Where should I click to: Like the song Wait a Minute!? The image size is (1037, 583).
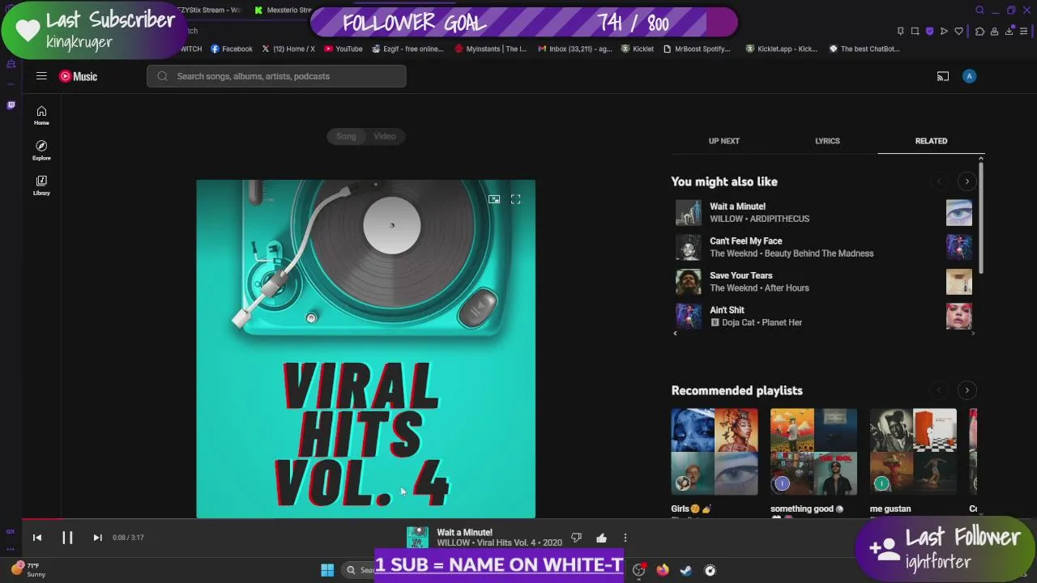pos(601,538)
